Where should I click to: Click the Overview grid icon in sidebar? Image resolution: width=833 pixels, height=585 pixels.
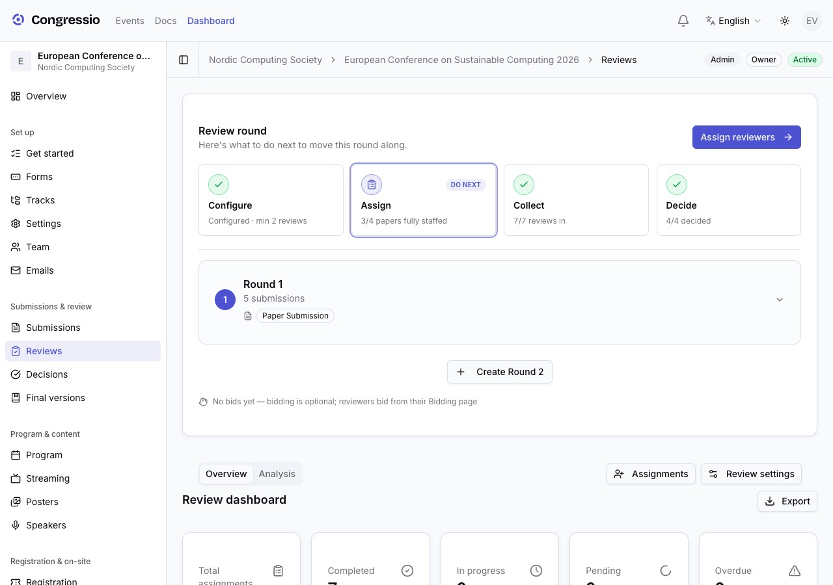coord(16,96)
